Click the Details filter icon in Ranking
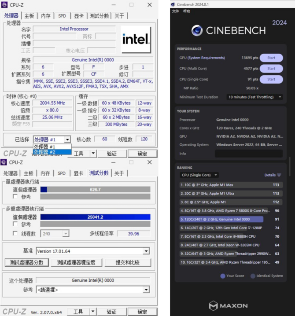Viewport: 295px width, 316px height. tap(279, 175)
